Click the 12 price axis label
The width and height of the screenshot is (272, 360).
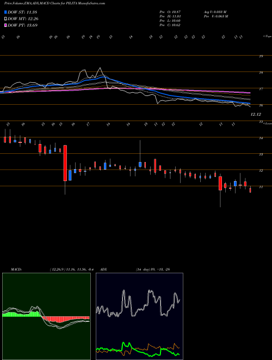point(261,171)
